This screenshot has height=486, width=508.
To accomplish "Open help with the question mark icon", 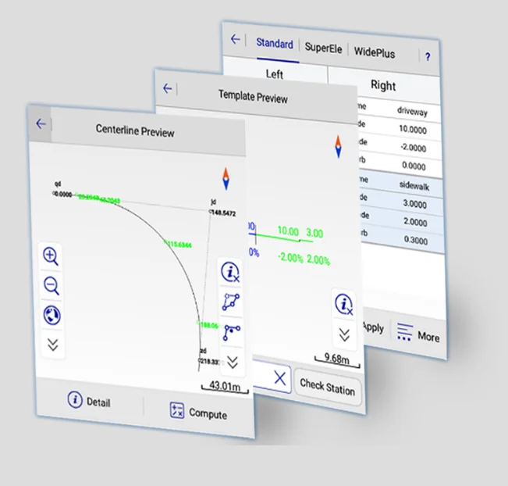I will pyautogui.click(x=428, y=57).
